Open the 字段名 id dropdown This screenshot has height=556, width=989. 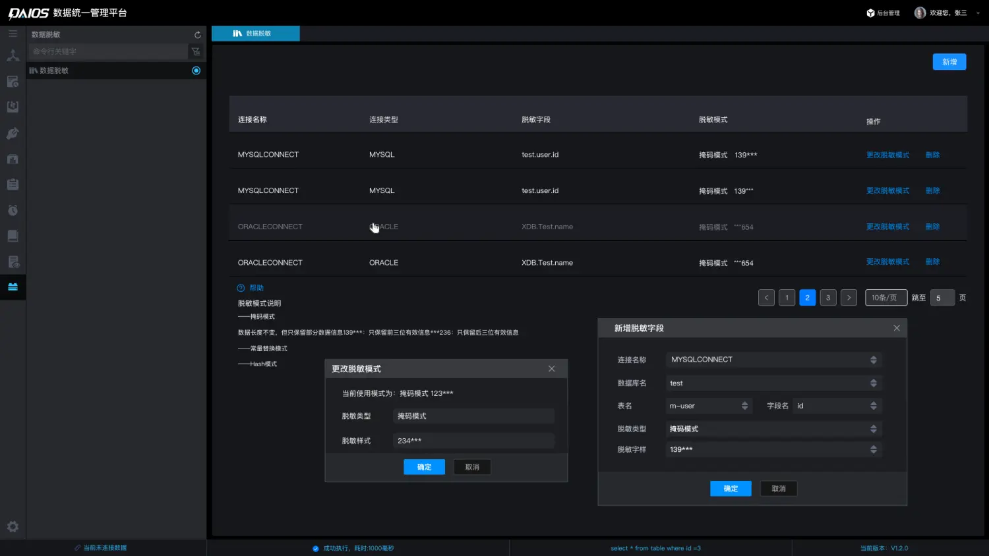point(837,406)
